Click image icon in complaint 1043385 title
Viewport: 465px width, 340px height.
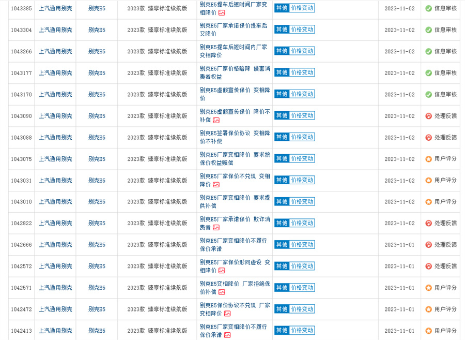tap(222, 13)
